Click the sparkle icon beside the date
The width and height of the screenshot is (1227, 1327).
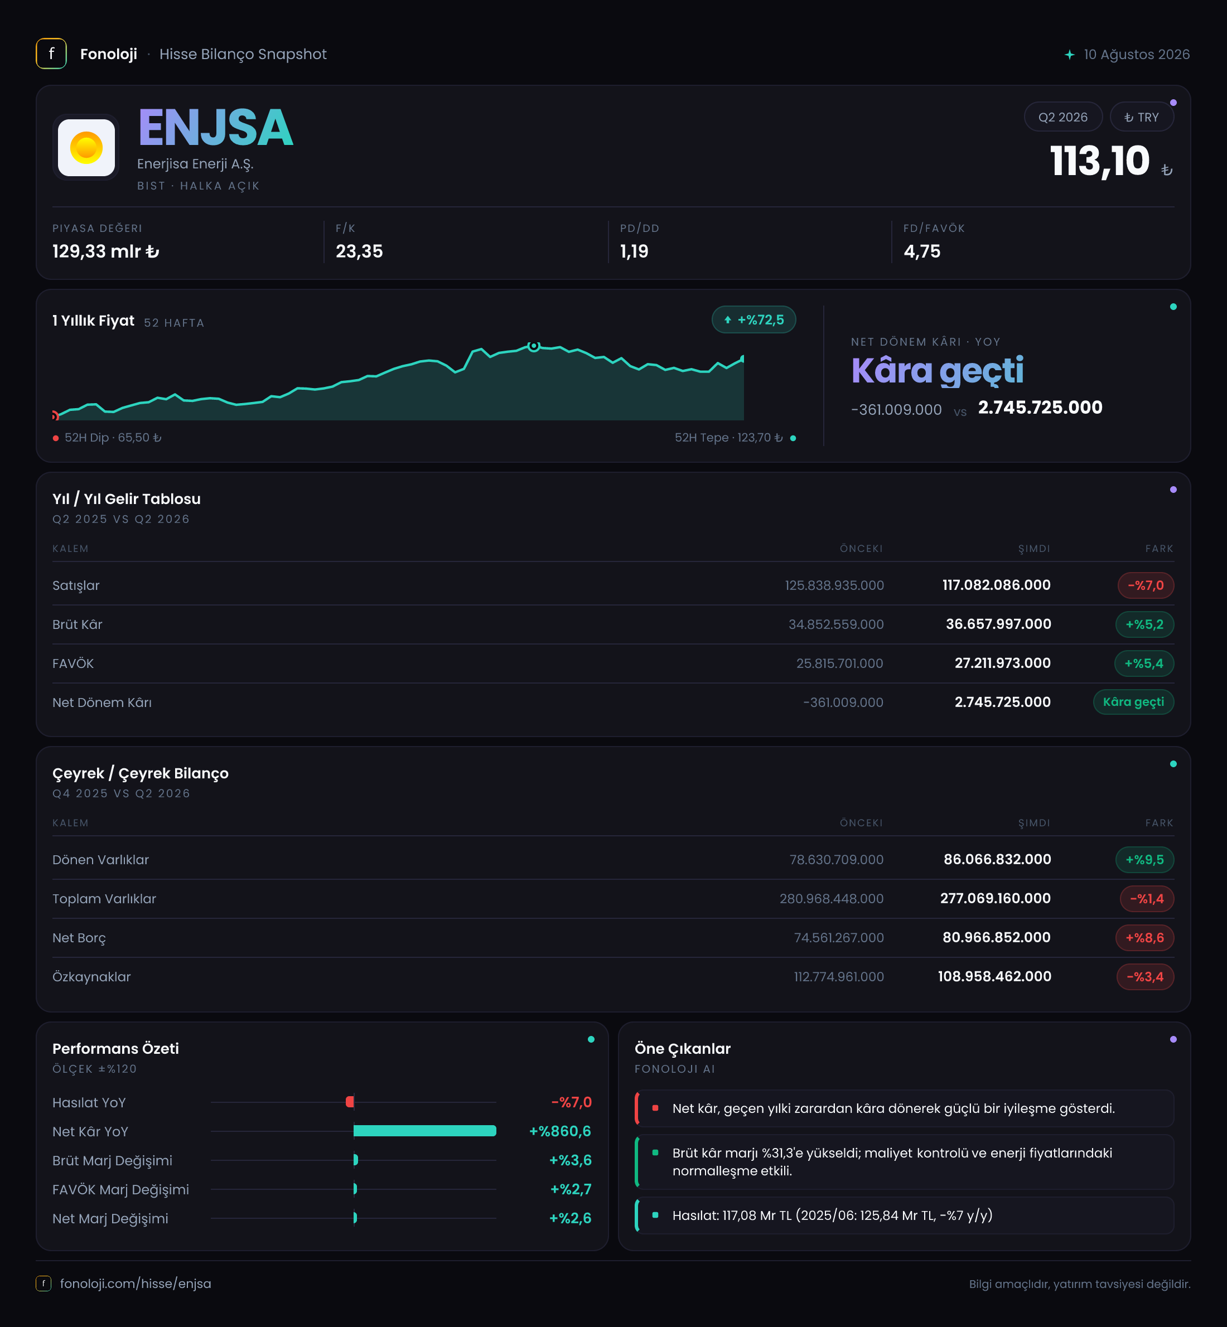(x=1070, y=55)
